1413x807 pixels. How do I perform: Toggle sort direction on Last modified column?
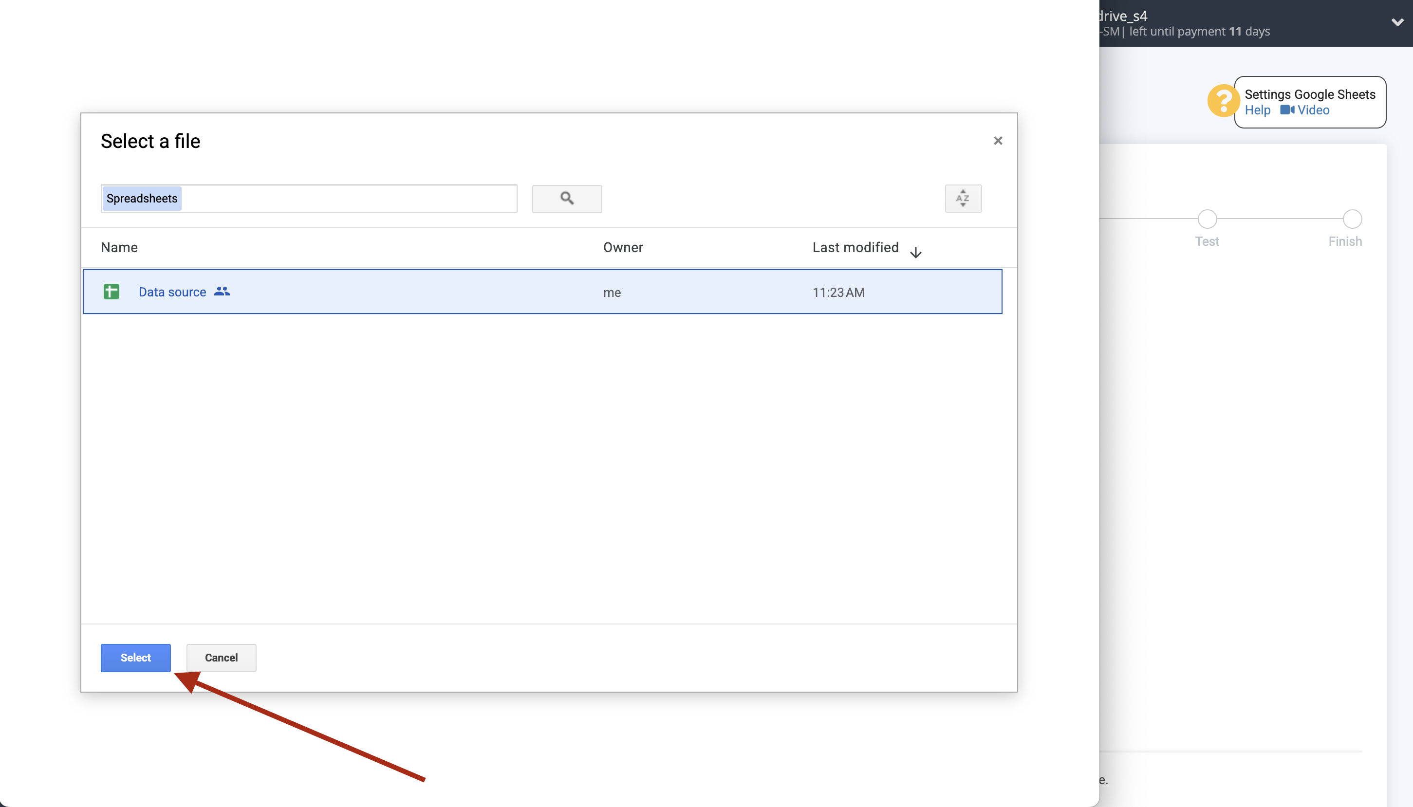(915, 252)
